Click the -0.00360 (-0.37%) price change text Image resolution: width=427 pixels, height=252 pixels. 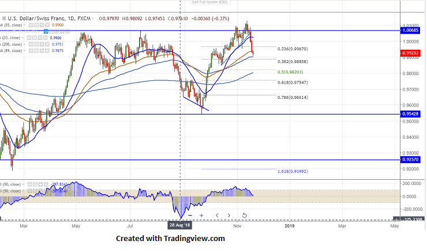pyautogui.click(x=210, y=18)
